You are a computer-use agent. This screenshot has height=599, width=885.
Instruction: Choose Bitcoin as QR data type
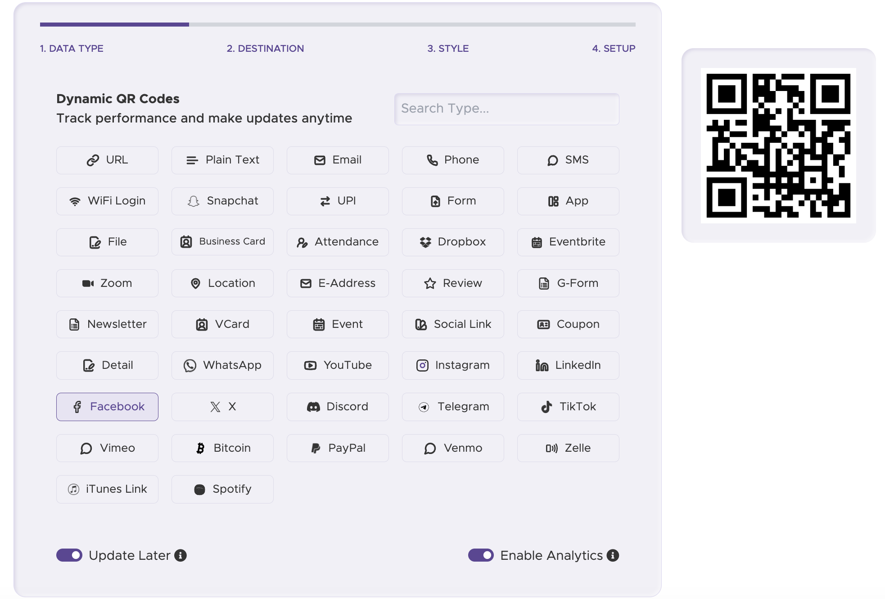[x=222, y=448]
